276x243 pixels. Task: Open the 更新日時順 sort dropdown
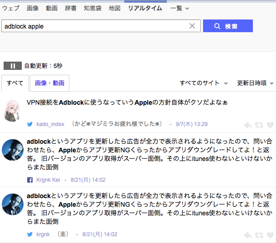pos(255,83)
